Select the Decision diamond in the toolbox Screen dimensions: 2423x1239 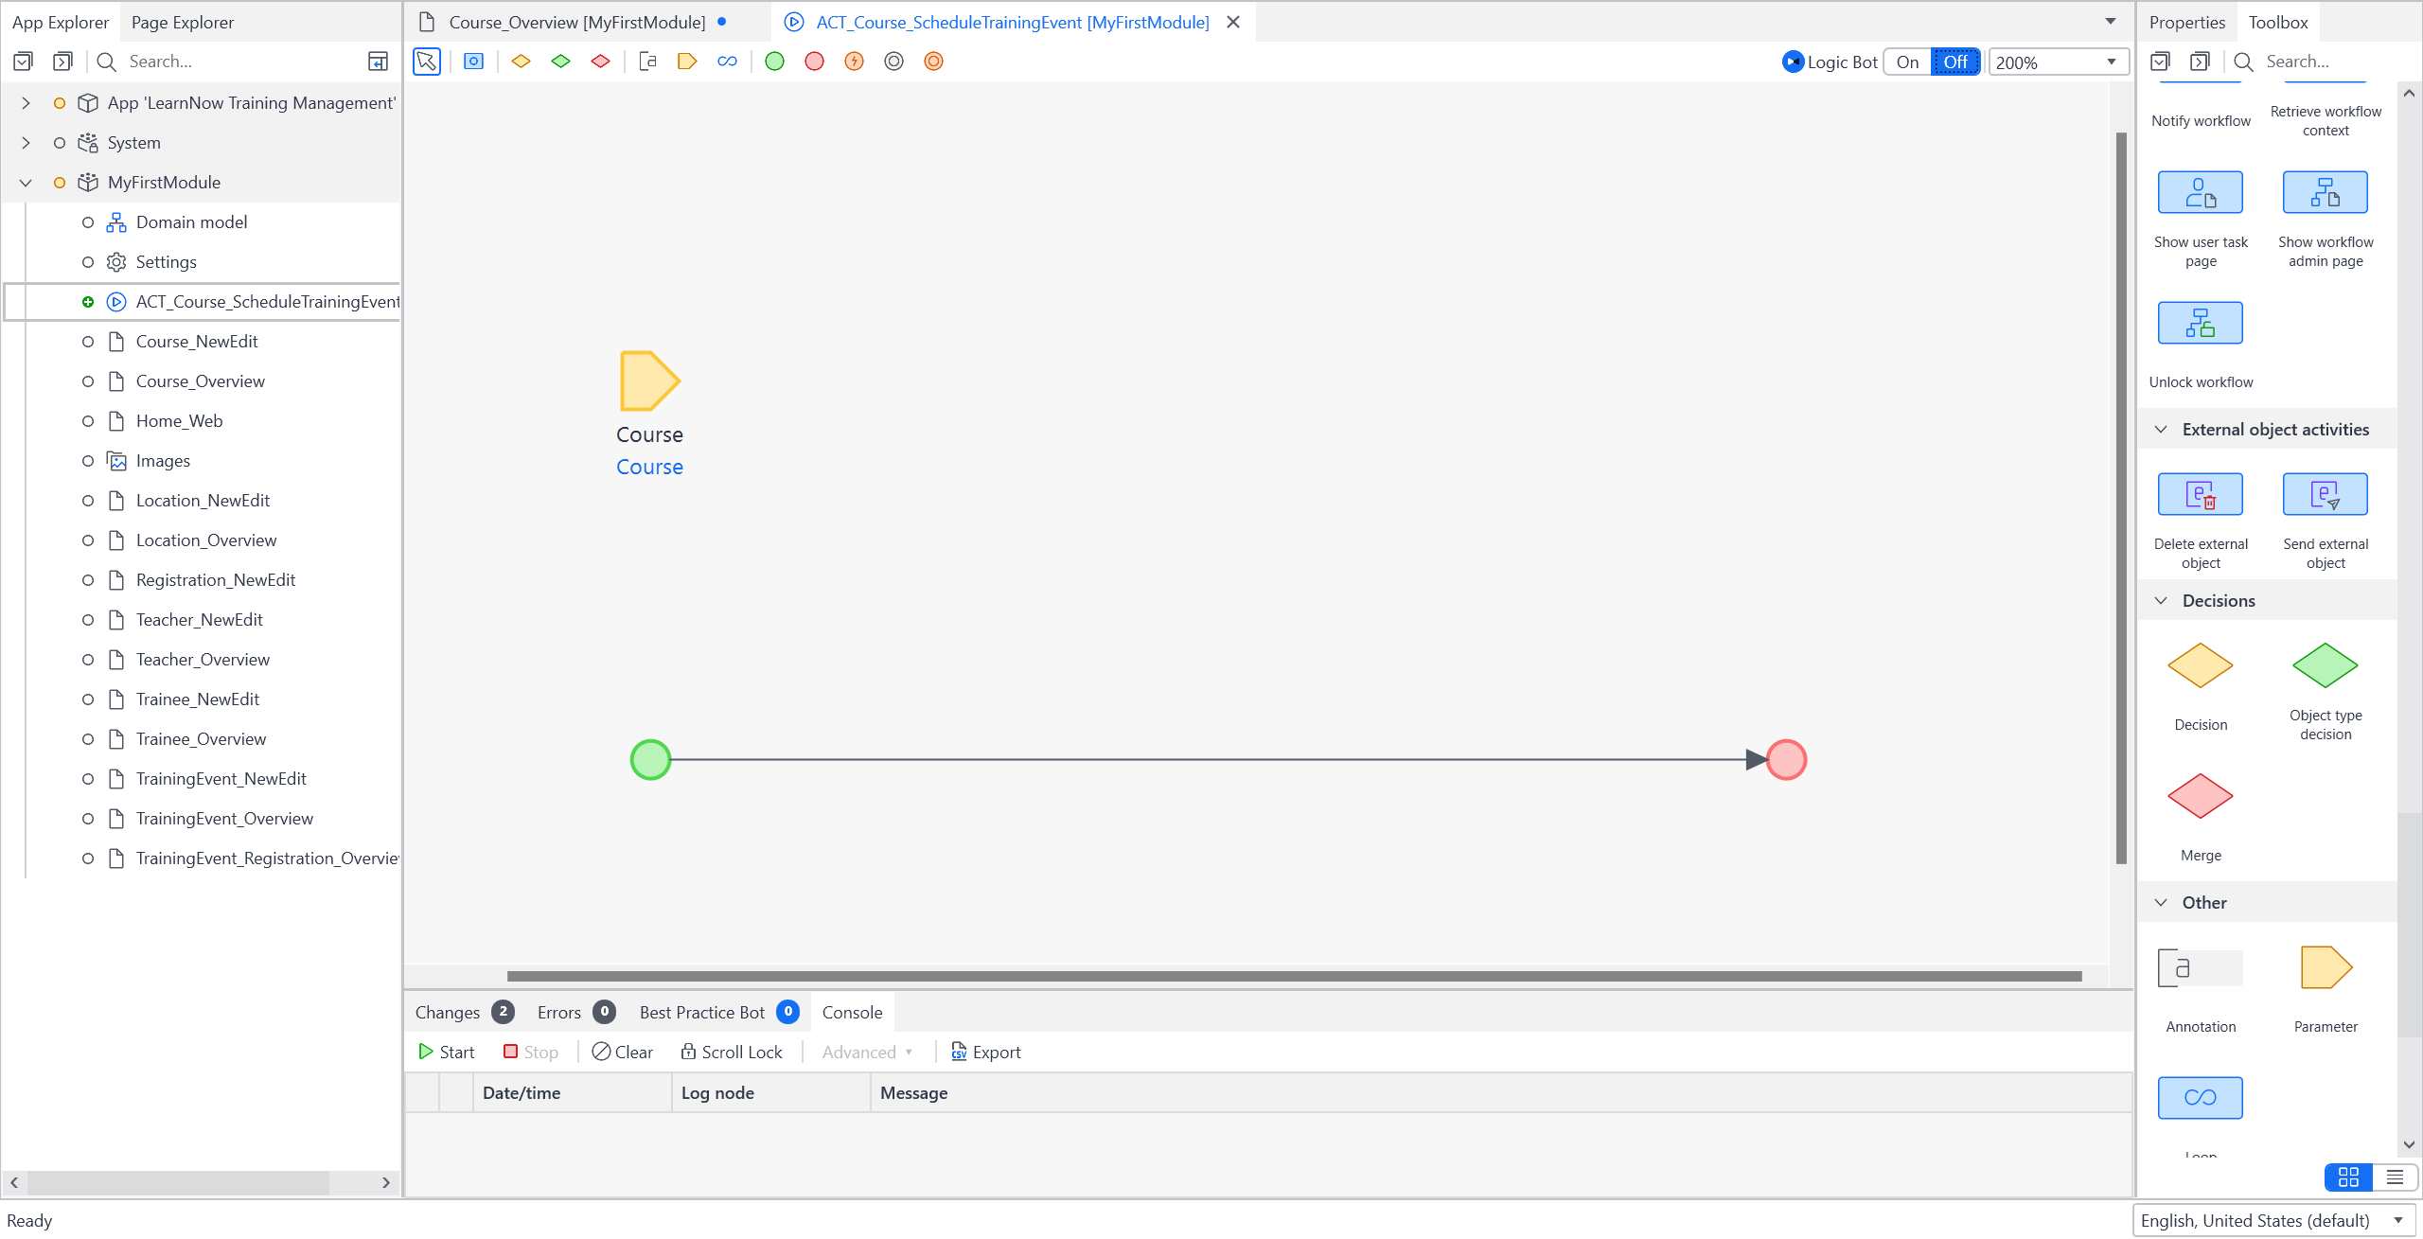pos(2200,666)
